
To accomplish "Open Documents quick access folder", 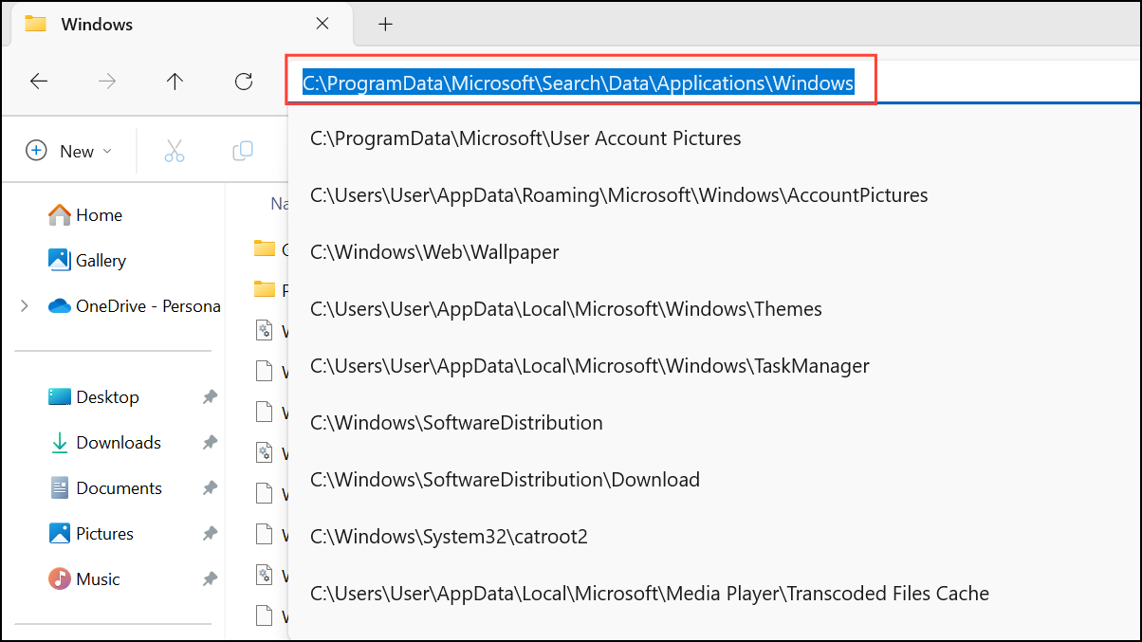I will click(105, 488).
